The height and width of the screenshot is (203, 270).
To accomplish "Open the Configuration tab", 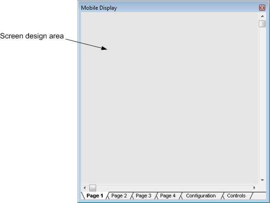I will 201,196.
